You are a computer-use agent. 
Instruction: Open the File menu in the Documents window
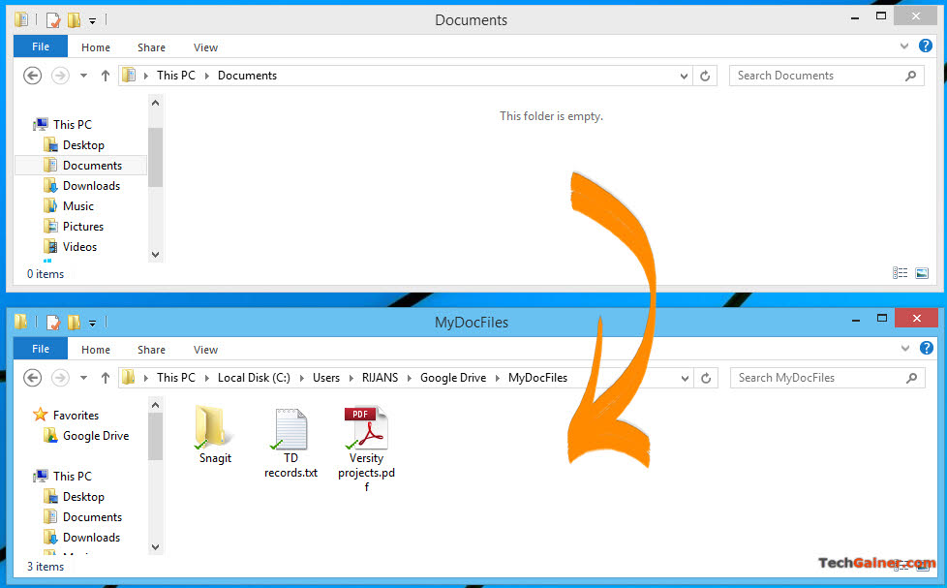click(41, 46)
